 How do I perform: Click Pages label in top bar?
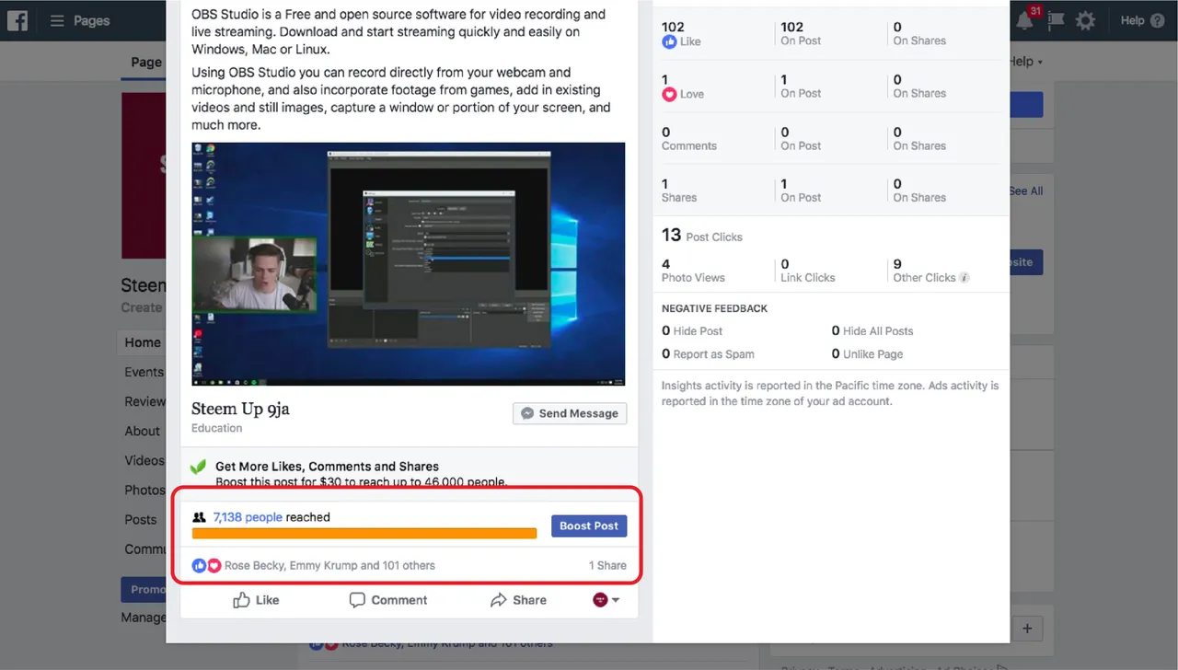(x=92, y=20)
